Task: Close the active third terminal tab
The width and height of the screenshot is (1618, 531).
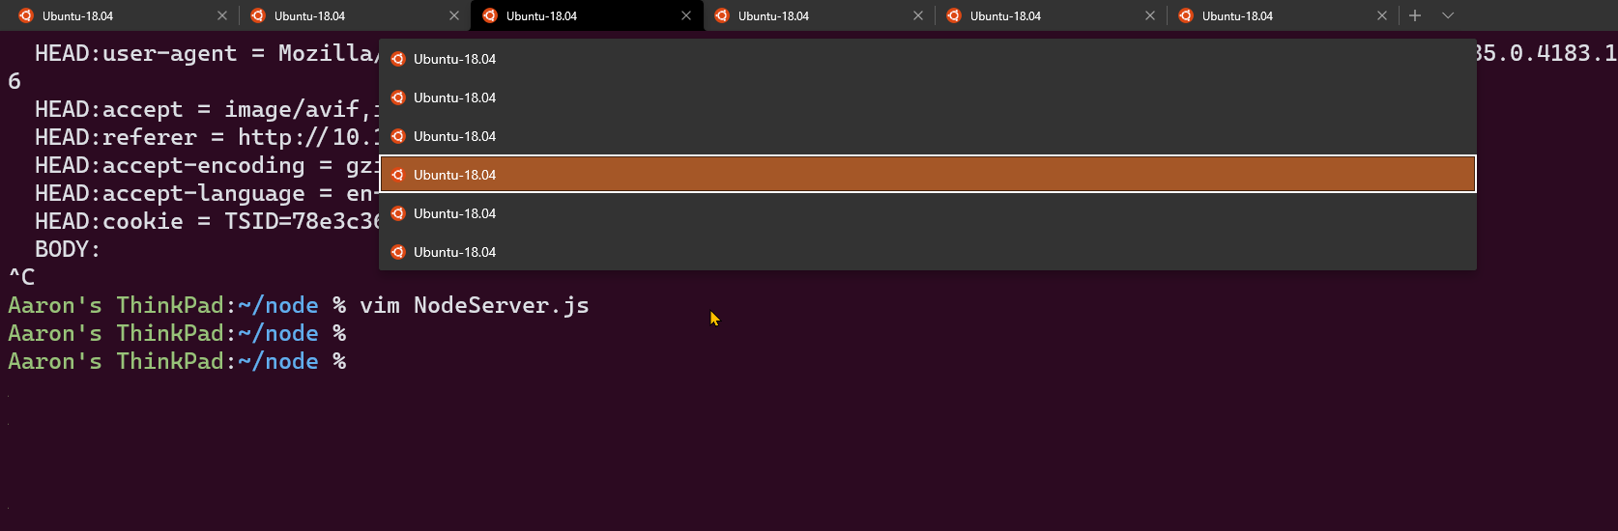Action: (x=686, y=15)
